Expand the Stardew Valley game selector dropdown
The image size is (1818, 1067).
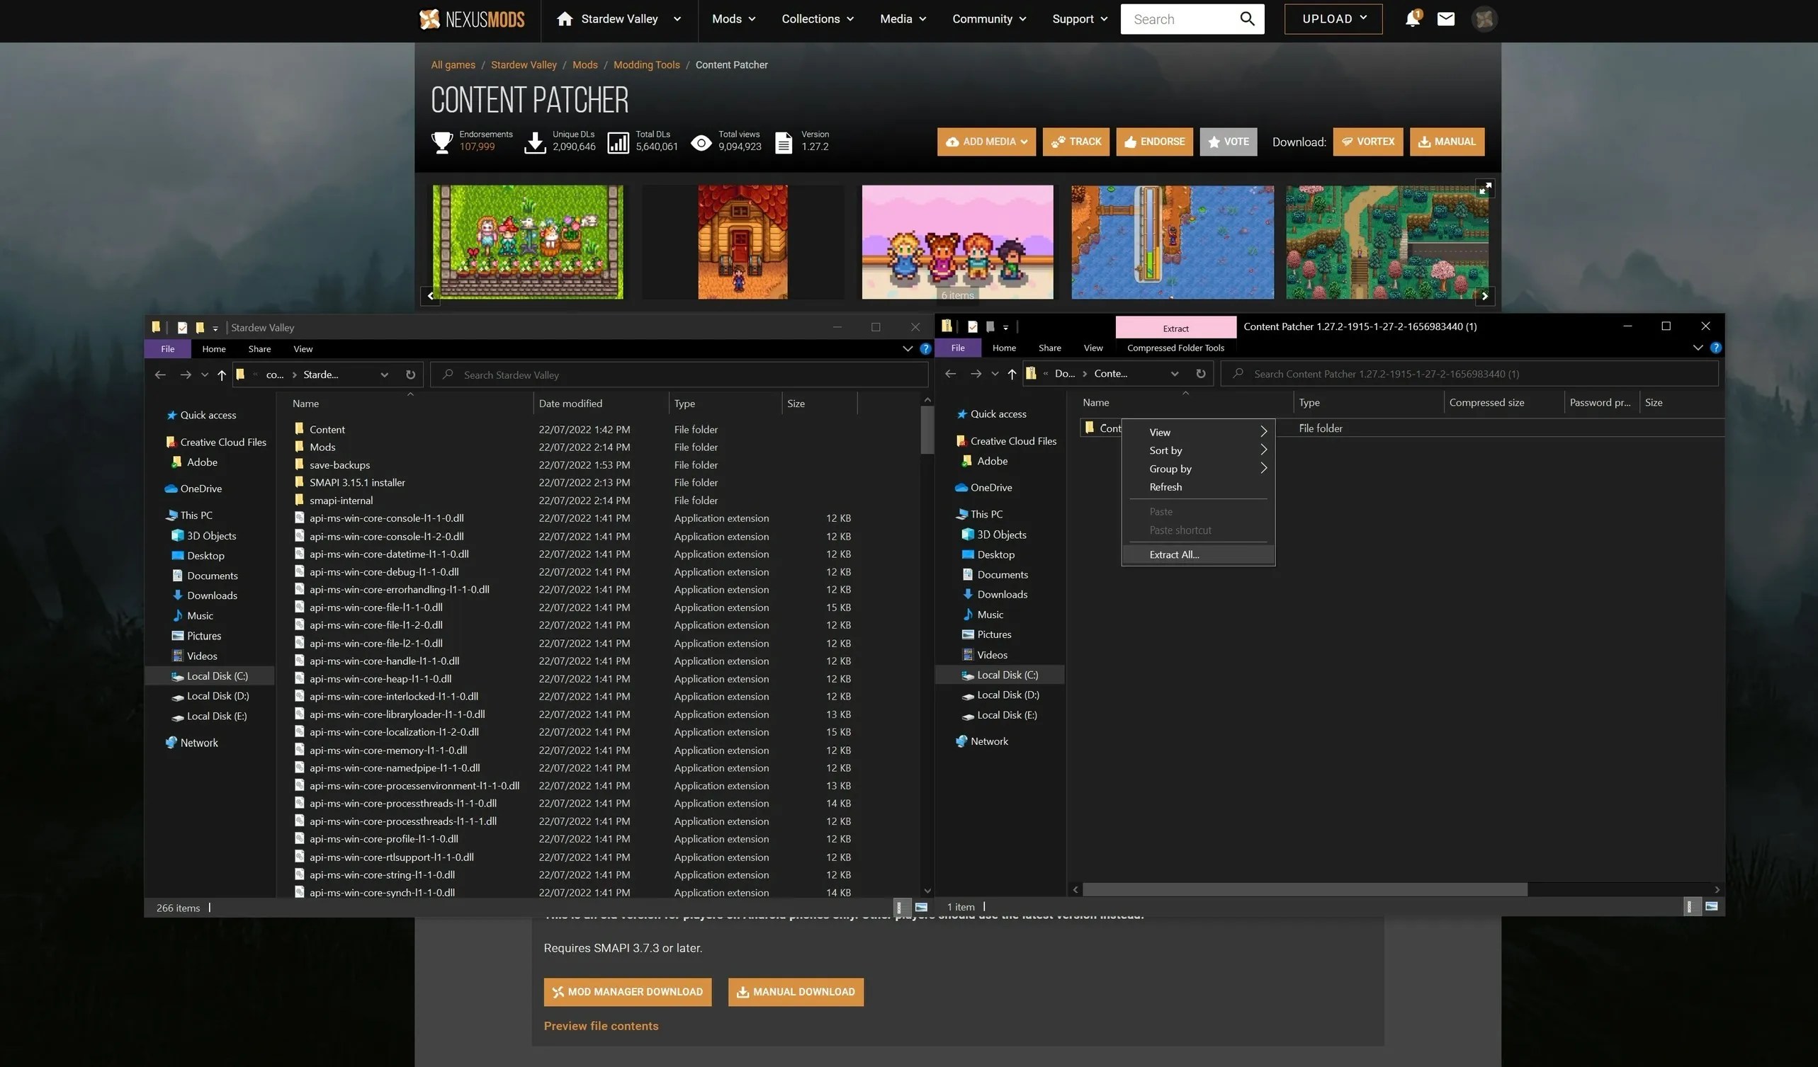coord(677,18)
